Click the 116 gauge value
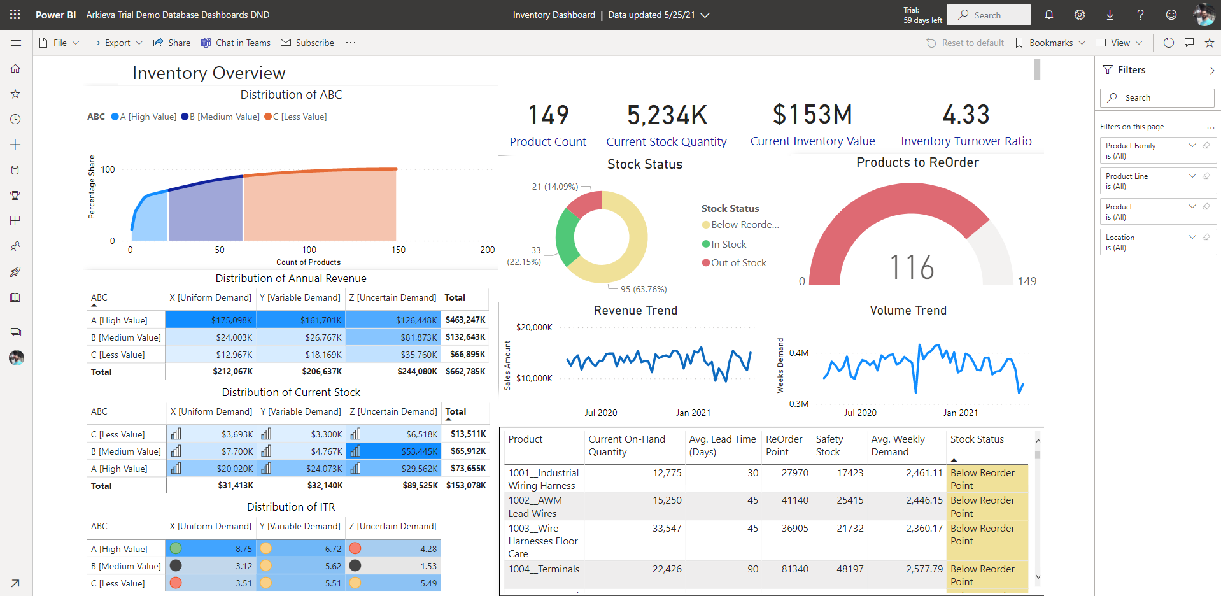This screenshot has height=596, width=1221. pos(911,267)
